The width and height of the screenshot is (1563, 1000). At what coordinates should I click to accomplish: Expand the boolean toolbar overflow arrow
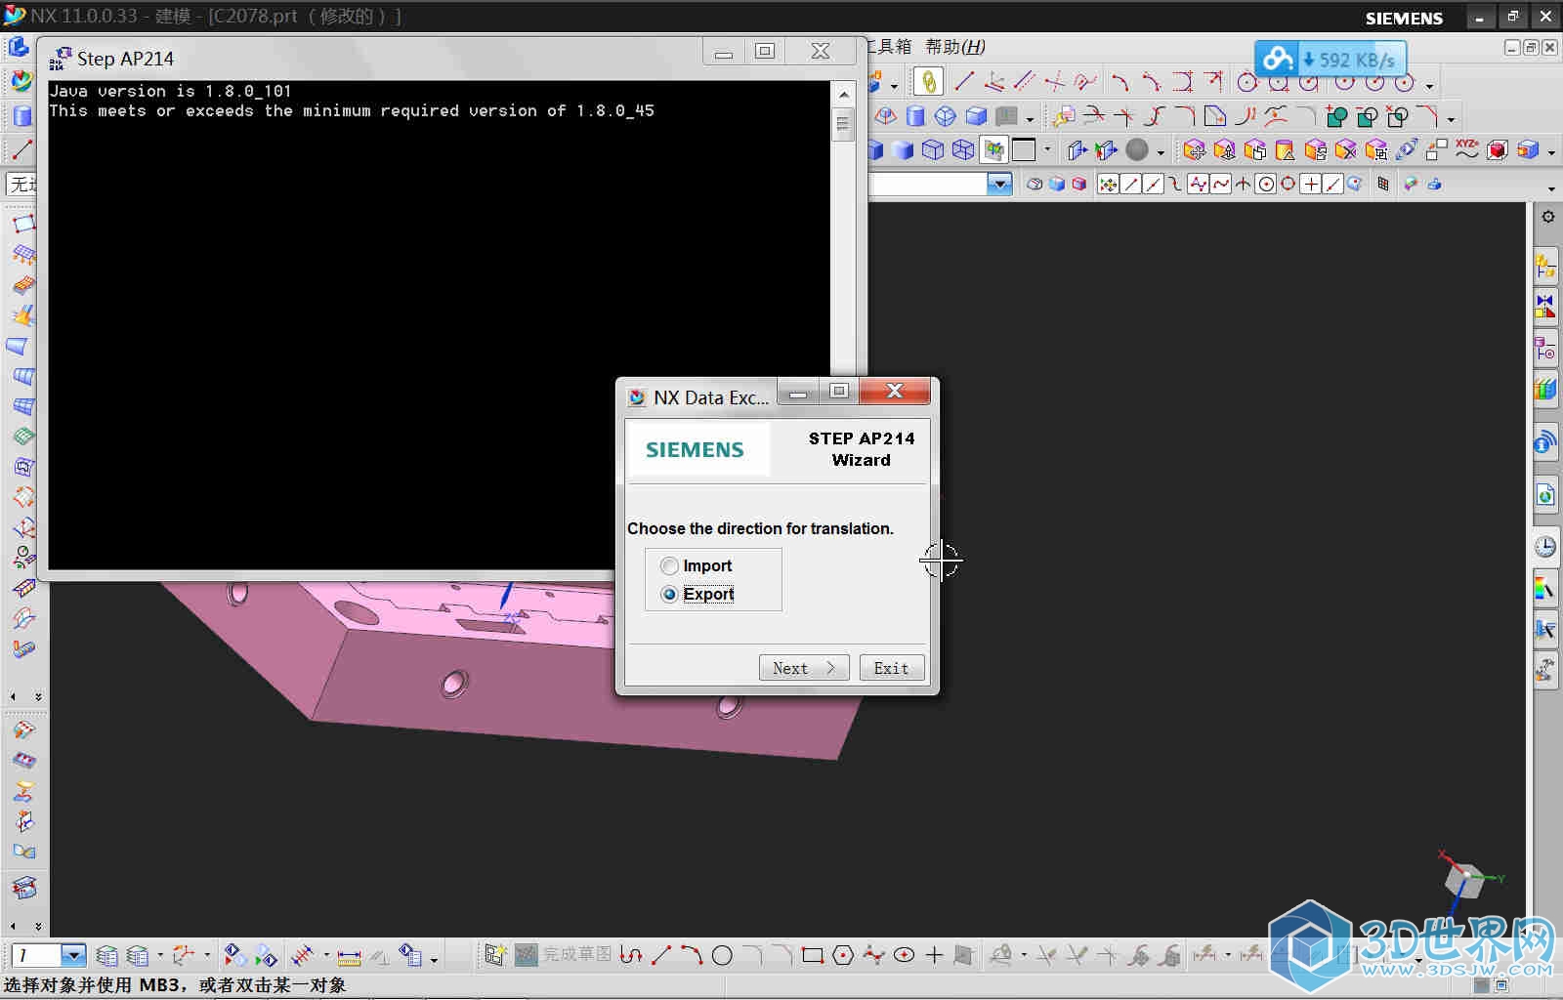pos(1451,120)
